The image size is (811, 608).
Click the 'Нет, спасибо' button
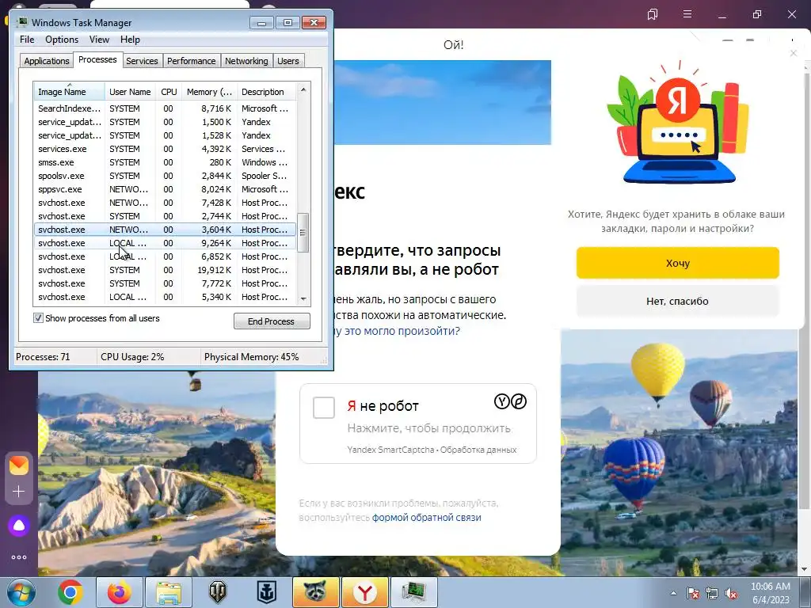point(678,301)
